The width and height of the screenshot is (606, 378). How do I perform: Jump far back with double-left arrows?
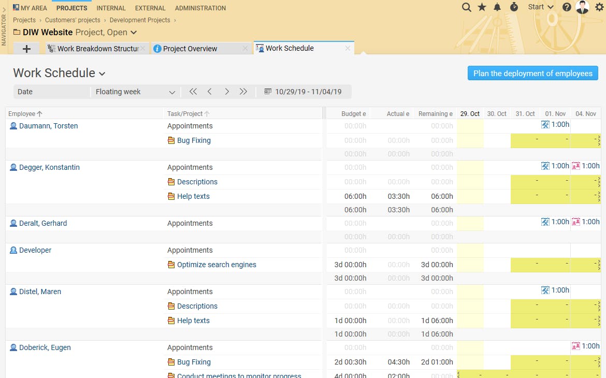(x=193, y=92)
